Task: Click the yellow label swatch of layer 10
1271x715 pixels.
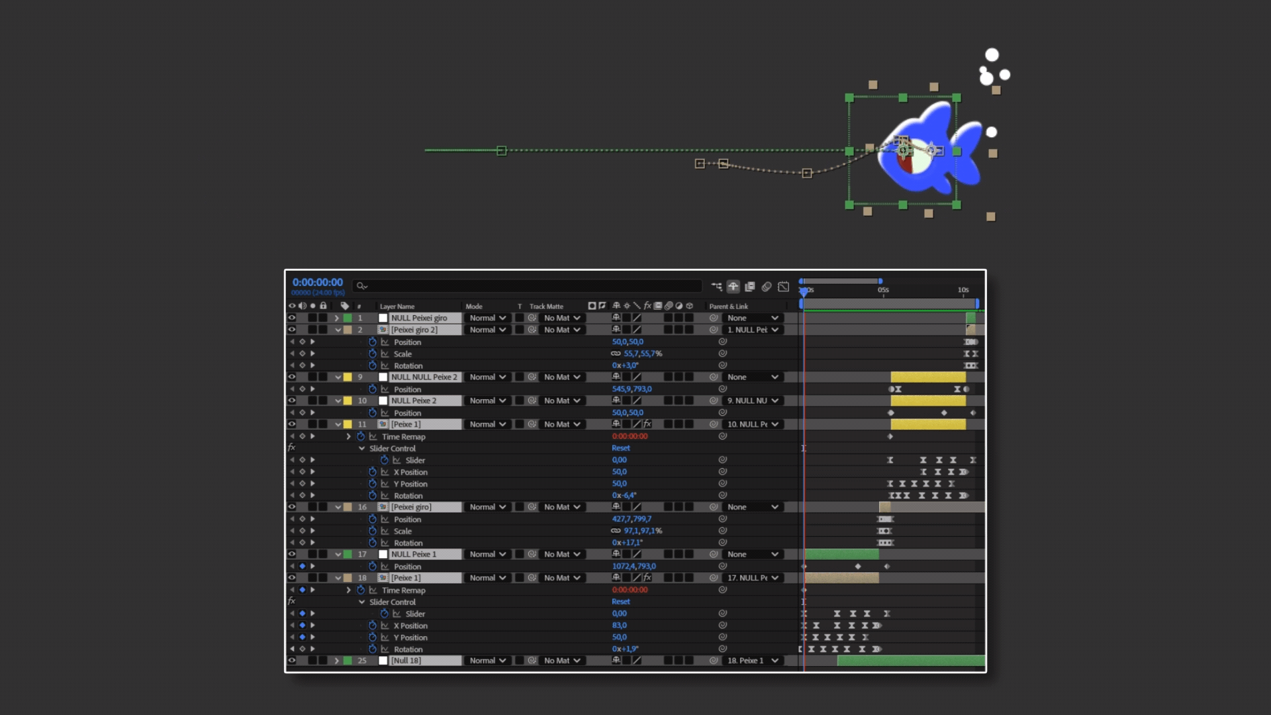Action: point(348,401)
